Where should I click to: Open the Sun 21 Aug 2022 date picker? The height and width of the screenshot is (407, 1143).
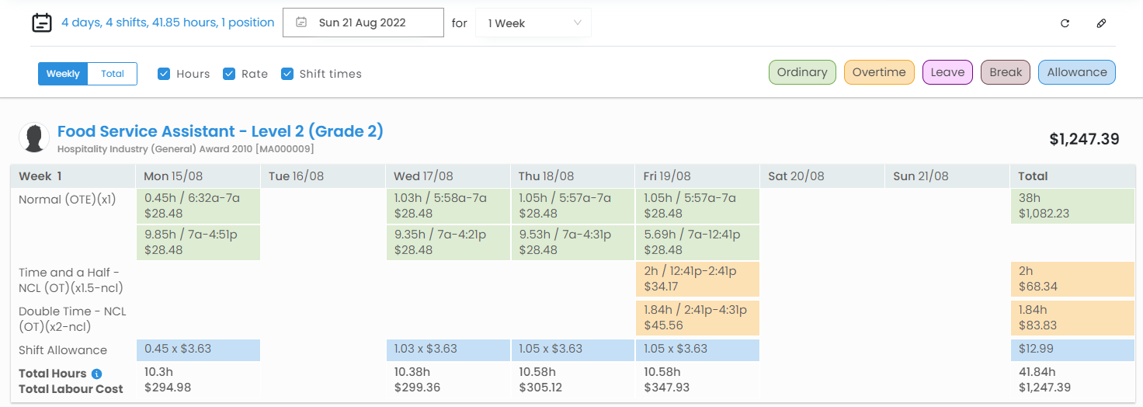click(x=363, y=23)
